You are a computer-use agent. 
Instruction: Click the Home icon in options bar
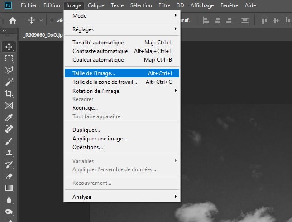pos(13,20)
